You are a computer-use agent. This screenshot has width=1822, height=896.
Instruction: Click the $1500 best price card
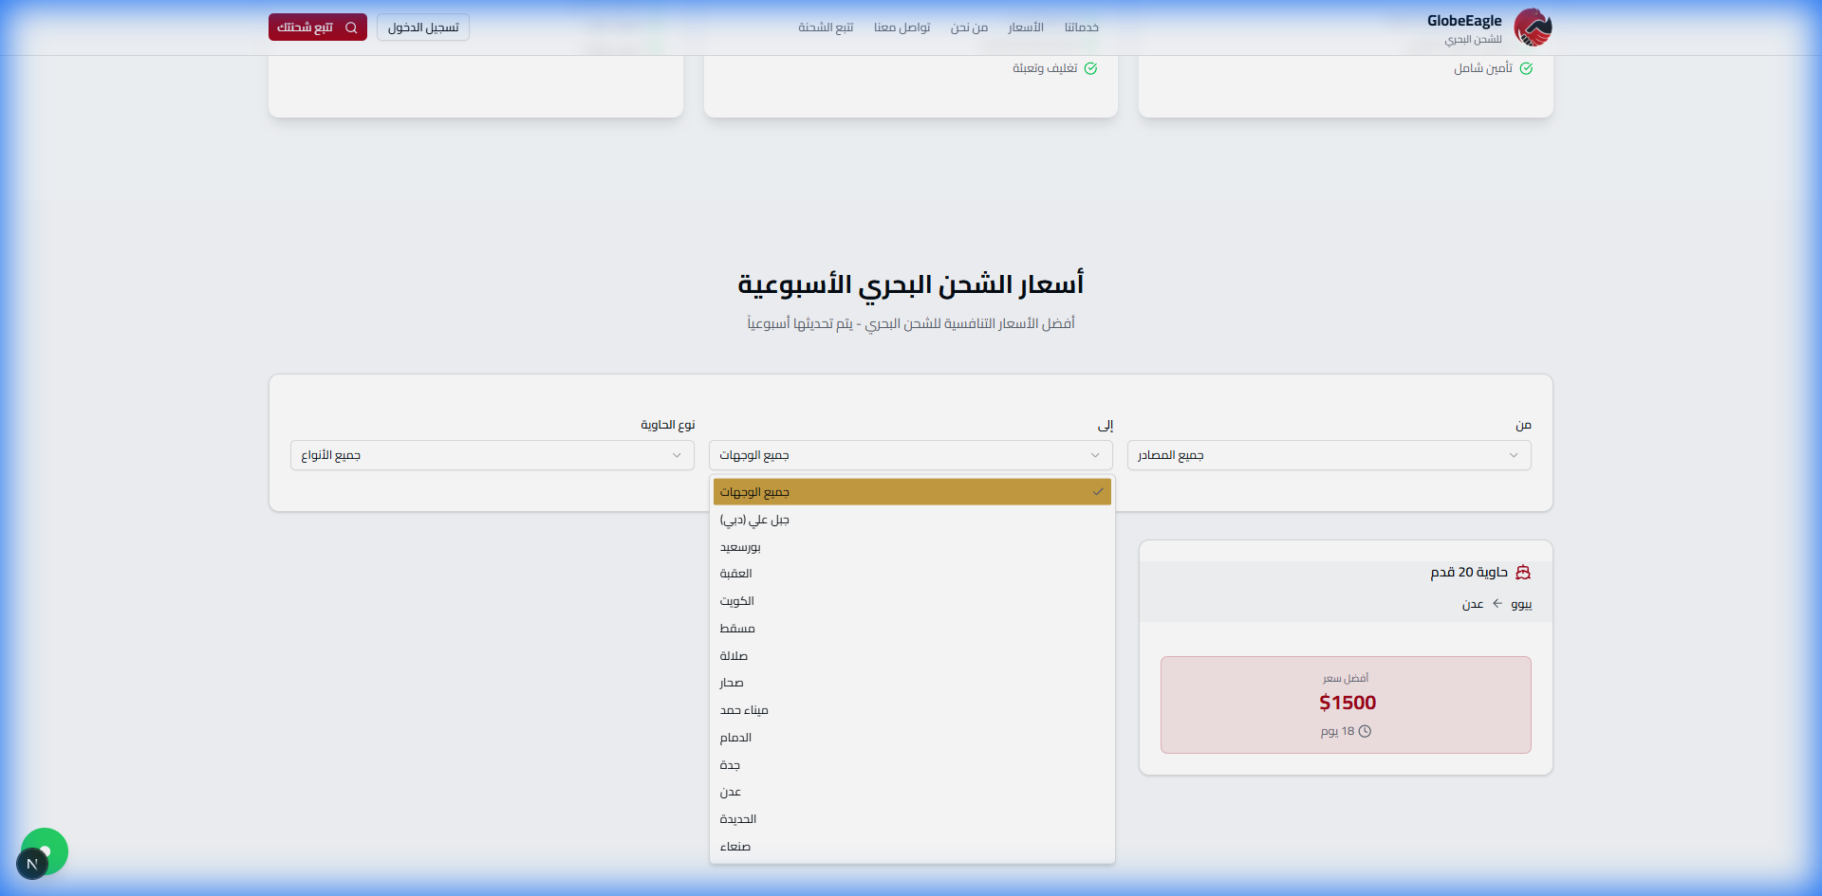point(1346,704)
